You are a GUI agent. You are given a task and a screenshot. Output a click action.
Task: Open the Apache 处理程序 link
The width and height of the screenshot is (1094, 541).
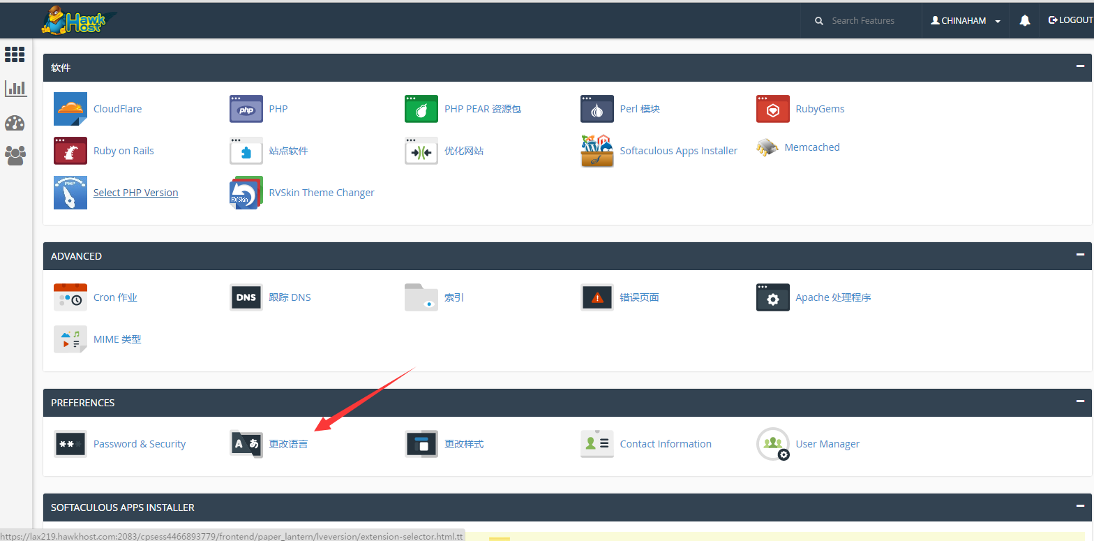tap(833, 297)
